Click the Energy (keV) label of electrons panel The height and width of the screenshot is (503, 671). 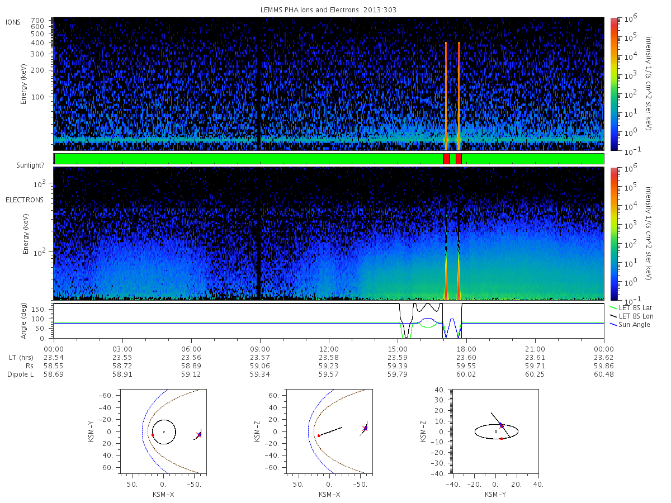point(26,233)
